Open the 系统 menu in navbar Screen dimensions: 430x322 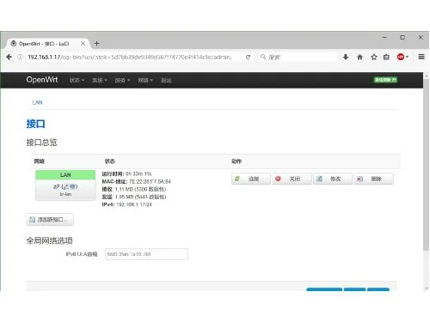point(100,81)
